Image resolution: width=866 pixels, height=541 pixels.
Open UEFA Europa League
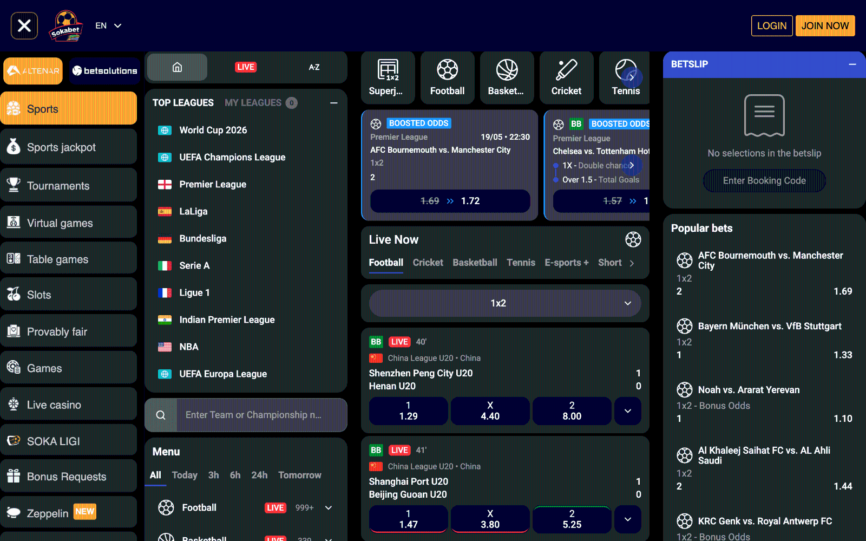pos(223,374)
